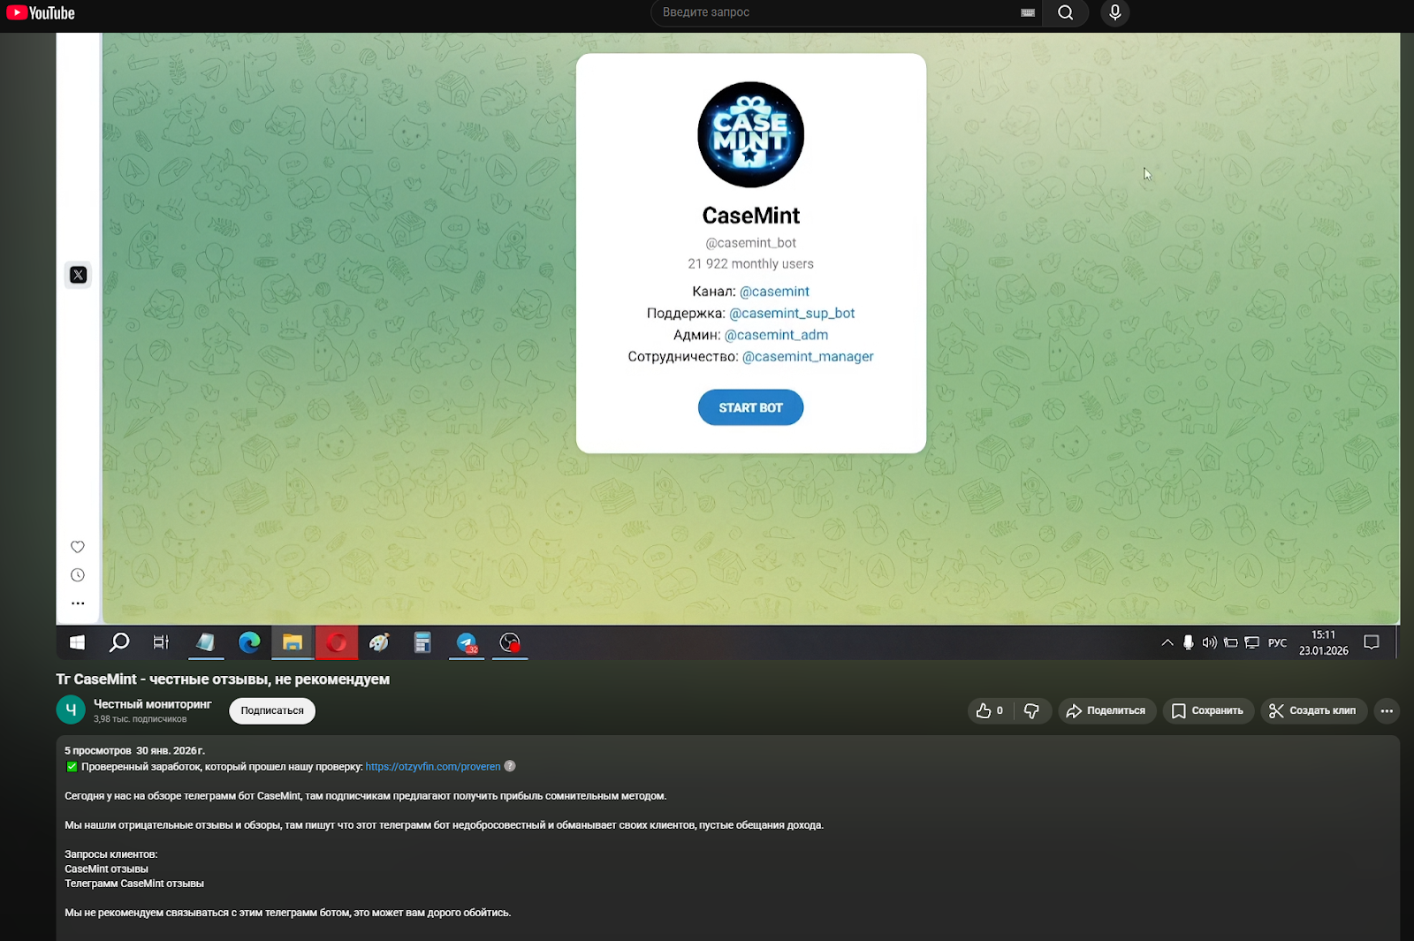This screenshot has width=1414, height=941.
Task: Open the @casemint_sup_bot support link
Action: (x=792, y=313)
